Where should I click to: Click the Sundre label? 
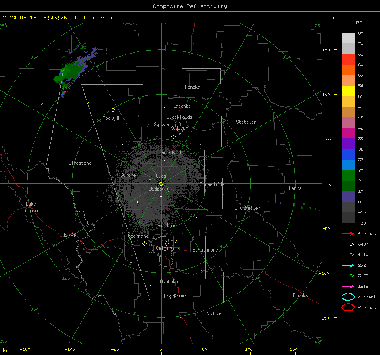128,175
